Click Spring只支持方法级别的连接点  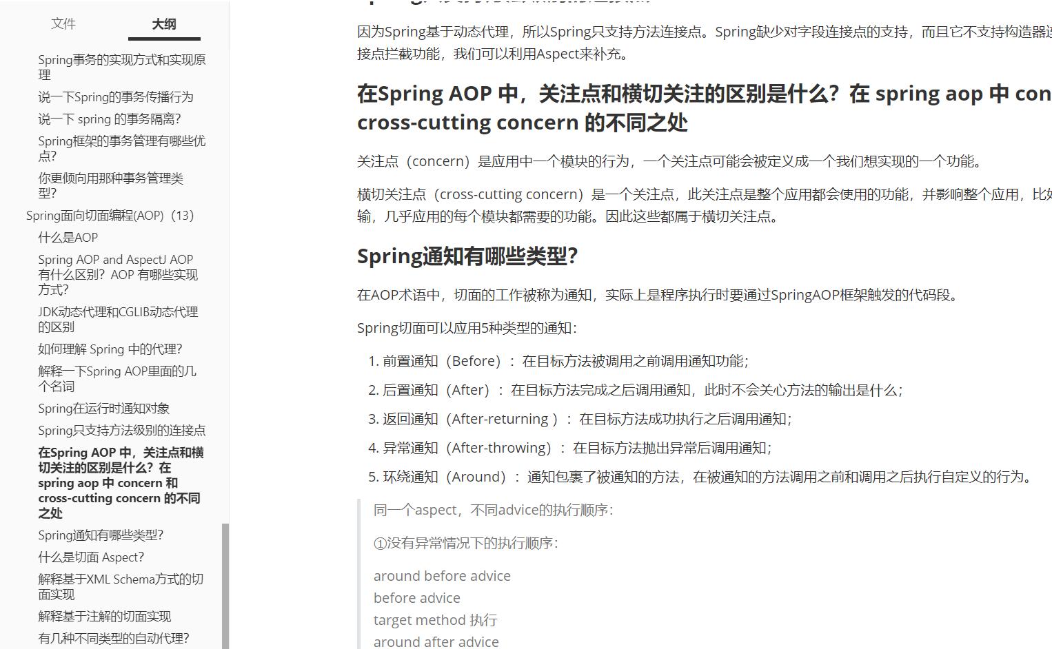tap(123, 430)
